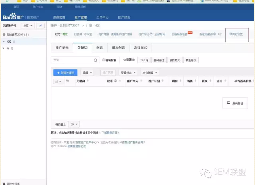
Task: Click the magnifier icon in the keyword search box
Action: (x=95, y=60)
